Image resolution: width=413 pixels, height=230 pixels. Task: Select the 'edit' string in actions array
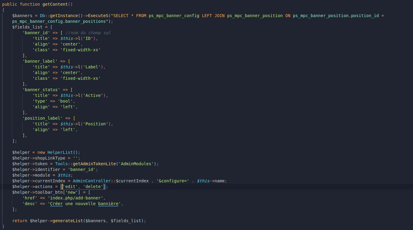(x=71, y=187)
